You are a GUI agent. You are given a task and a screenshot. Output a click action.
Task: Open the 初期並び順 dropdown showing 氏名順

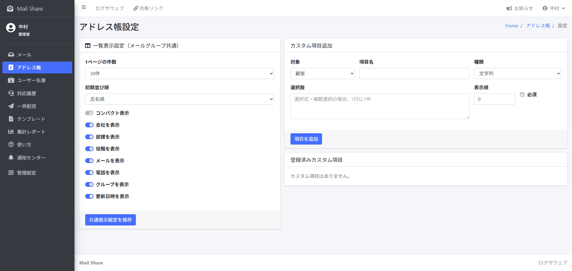coord(179,99)
